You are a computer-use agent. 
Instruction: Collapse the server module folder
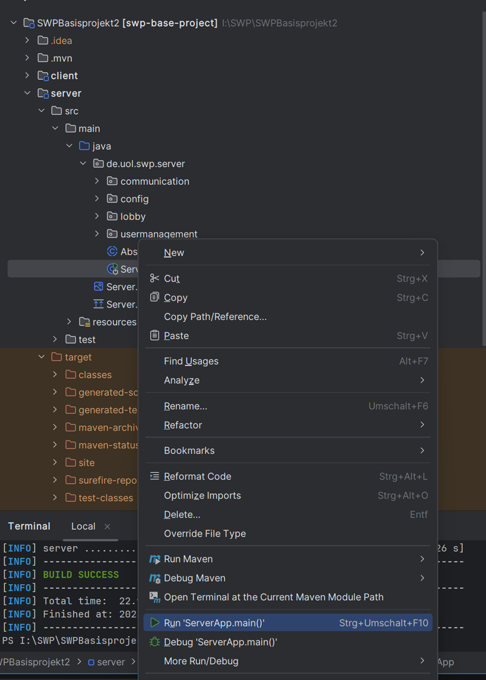coord(27,93)
